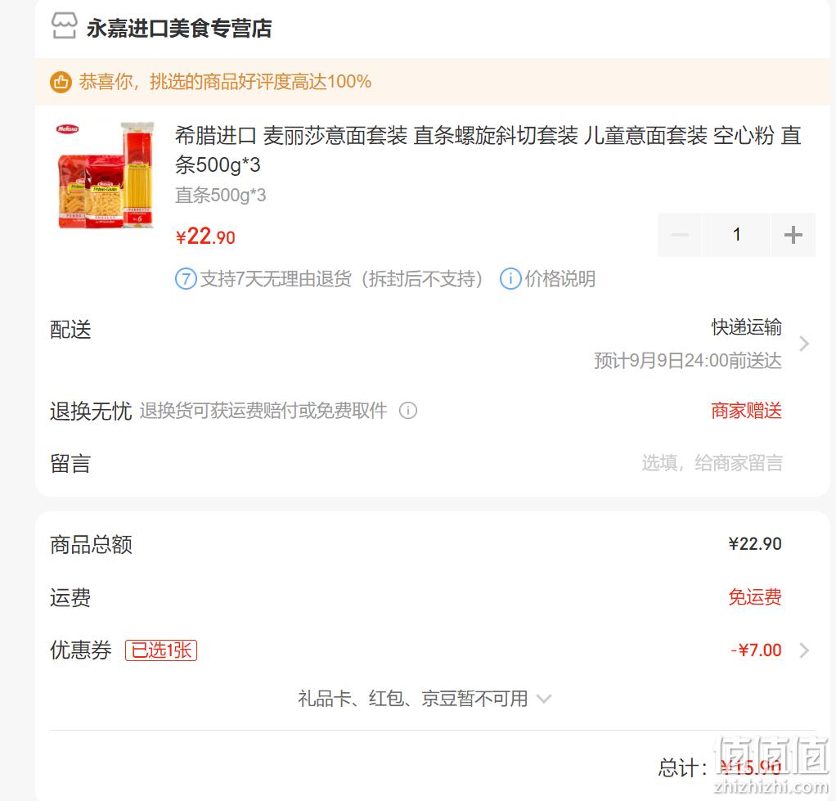Viewport: 836px width, 801px height.
Task: Open the 希腊进口 麦丽莎意面套装 product title
Action: 488,150
